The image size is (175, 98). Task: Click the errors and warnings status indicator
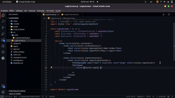tap(8, 97)
